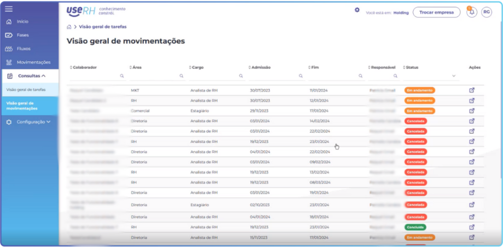
Task: Open the Comercial Estagiário row action icon
Action: pos(472,111)
